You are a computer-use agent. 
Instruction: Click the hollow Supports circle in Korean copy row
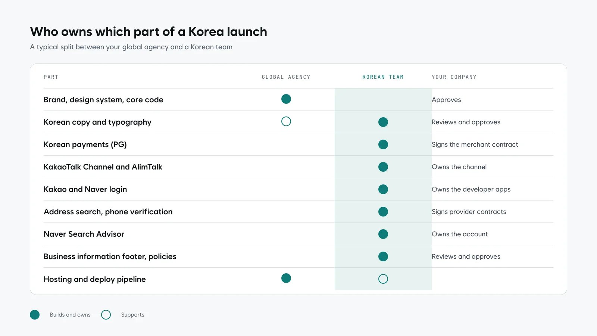point(286,121)
